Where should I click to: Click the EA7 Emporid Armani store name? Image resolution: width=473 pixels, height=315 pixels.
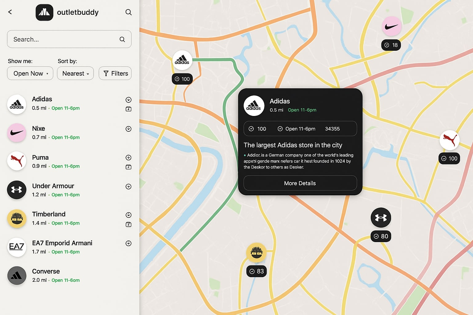62,243
